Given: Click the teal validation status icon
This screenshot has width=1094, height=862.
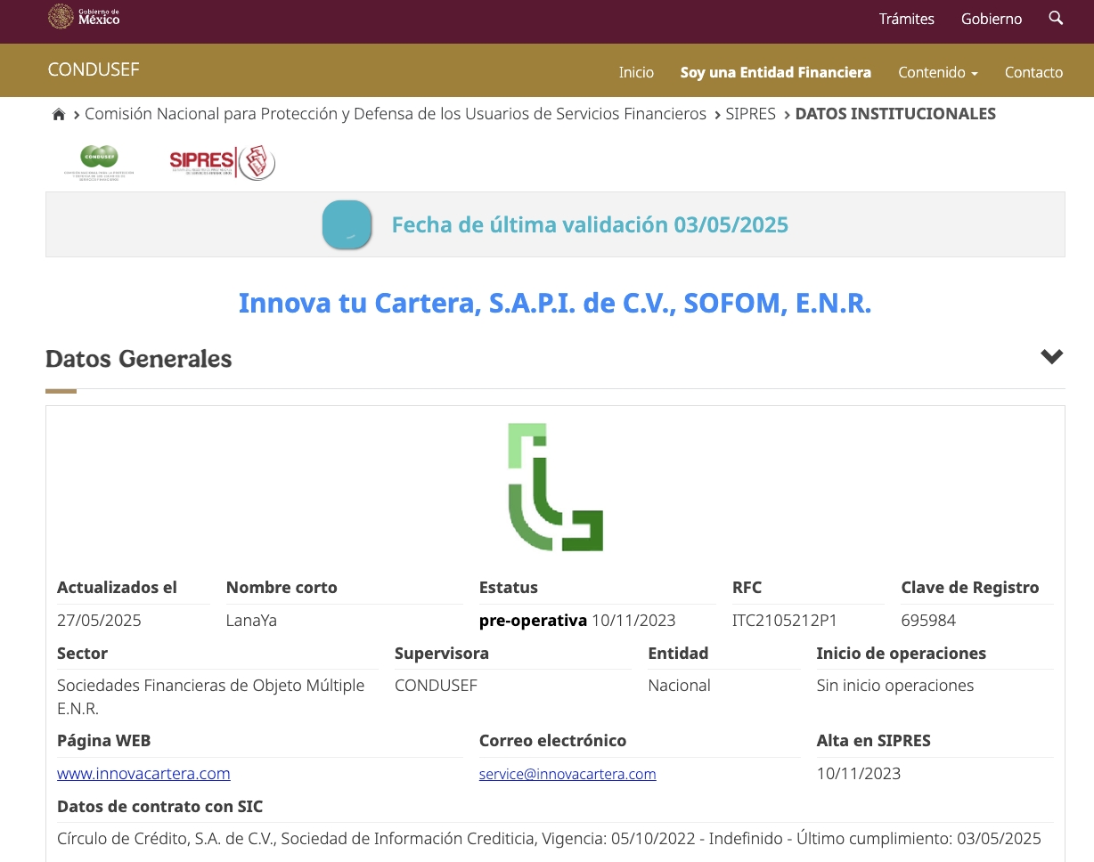Looking at the screenshot, I should tap(347, 224).
